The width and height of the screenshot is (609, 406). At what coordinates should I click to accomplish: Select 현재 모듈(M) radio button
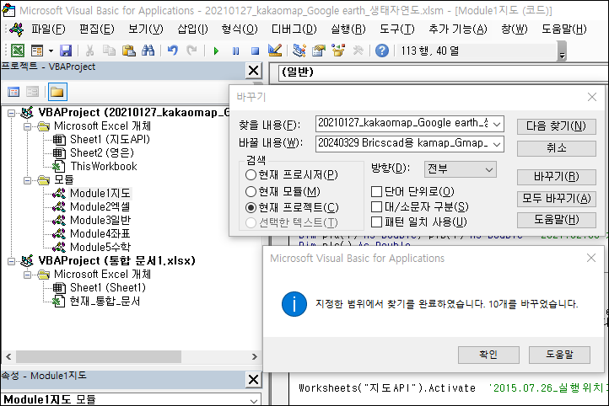[251, 191]
